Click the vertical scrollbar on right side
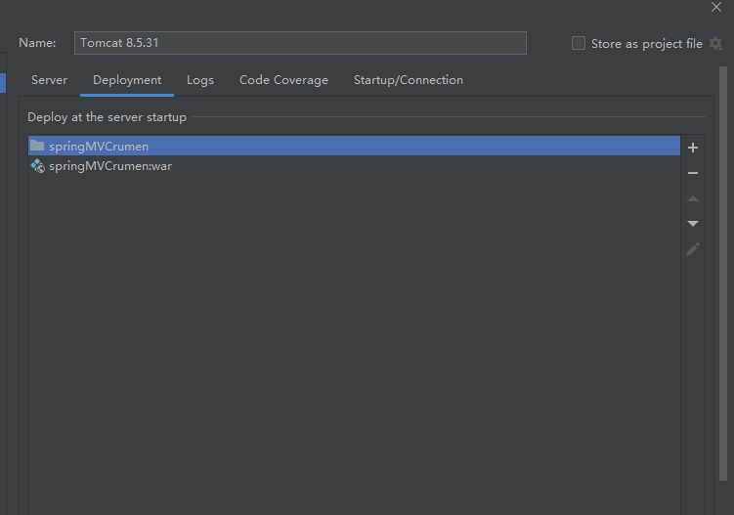Screen dimensions: 734x515 pyautogui.click(x=723, y=274)
